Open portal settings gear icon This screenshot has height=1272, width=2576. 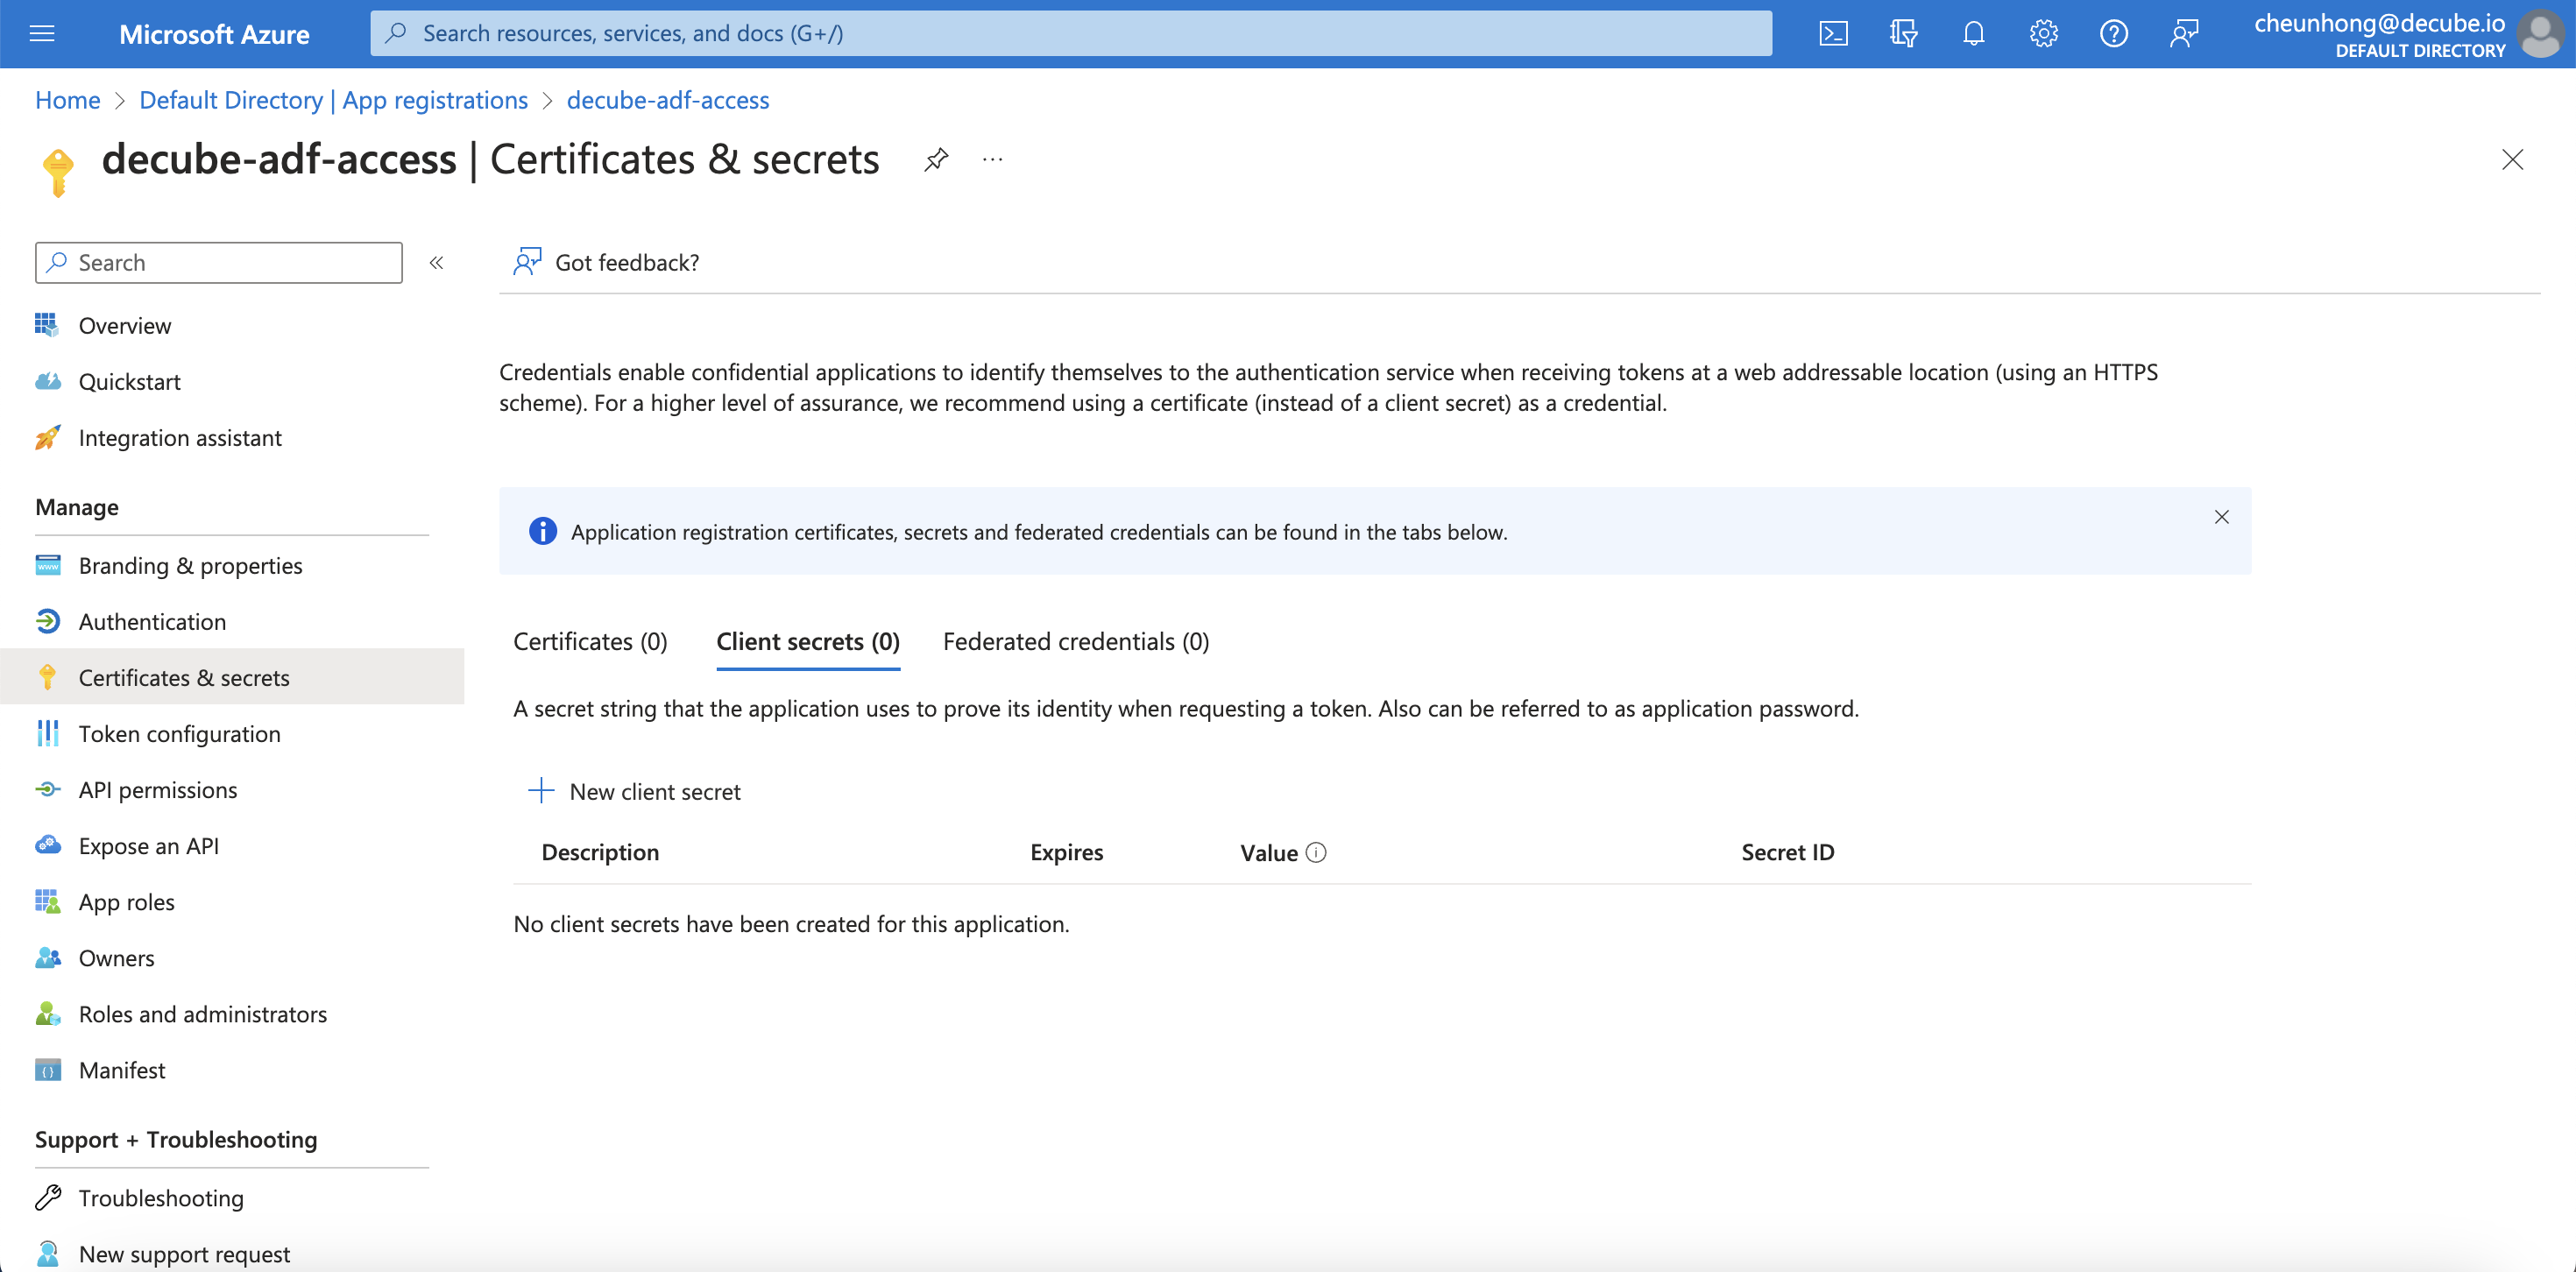2043,34
